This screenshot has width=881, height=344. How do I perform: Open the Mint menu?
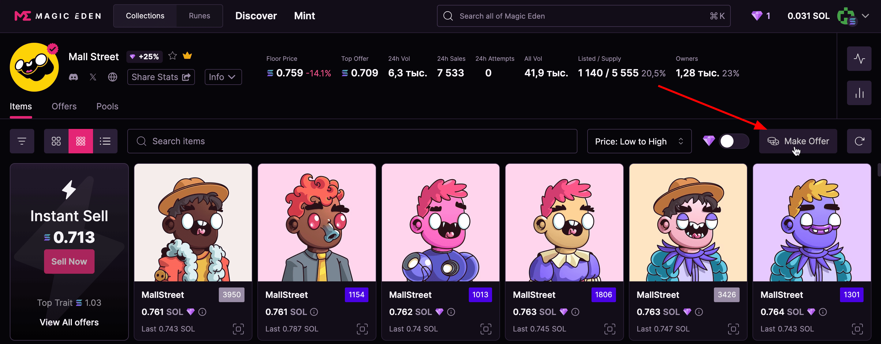[304, 16]
